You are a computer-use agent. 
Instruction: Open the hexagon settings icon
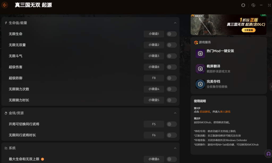[253, 5]
